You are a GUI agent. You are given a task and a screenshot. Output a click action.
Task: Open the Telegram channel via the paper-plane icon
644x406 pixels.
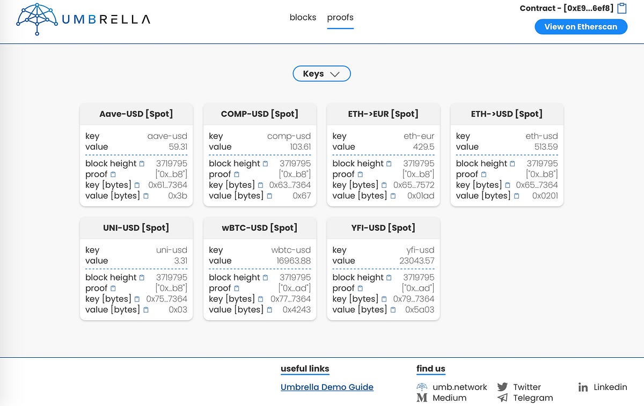point(503,397)
